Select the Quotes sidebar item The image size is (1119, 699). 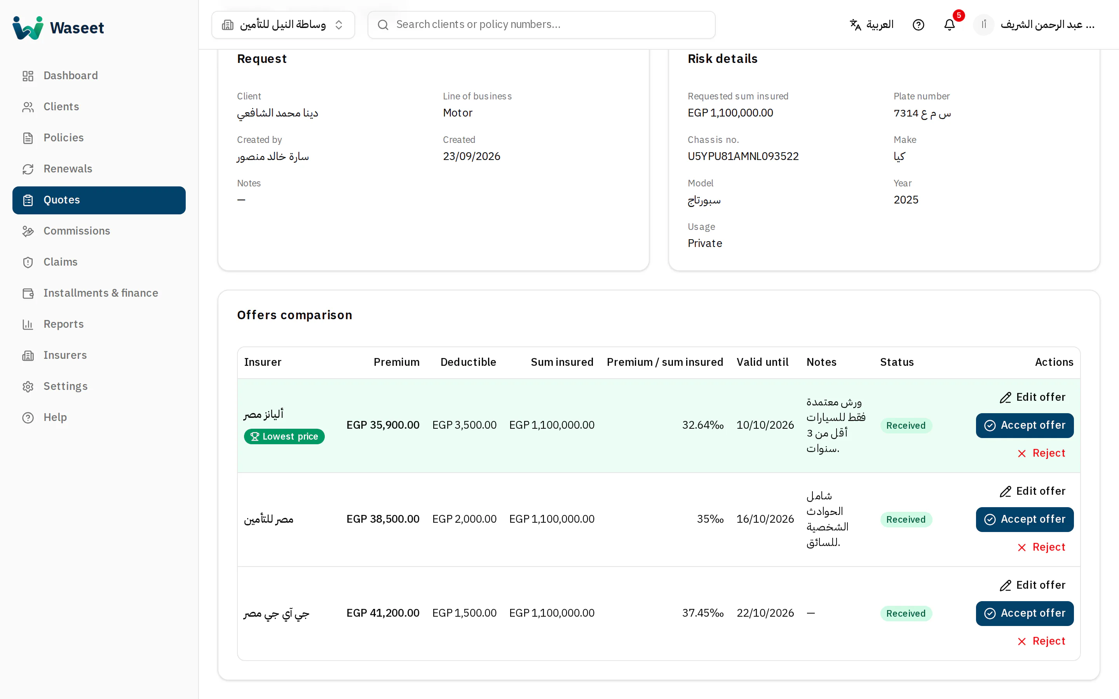99,200
